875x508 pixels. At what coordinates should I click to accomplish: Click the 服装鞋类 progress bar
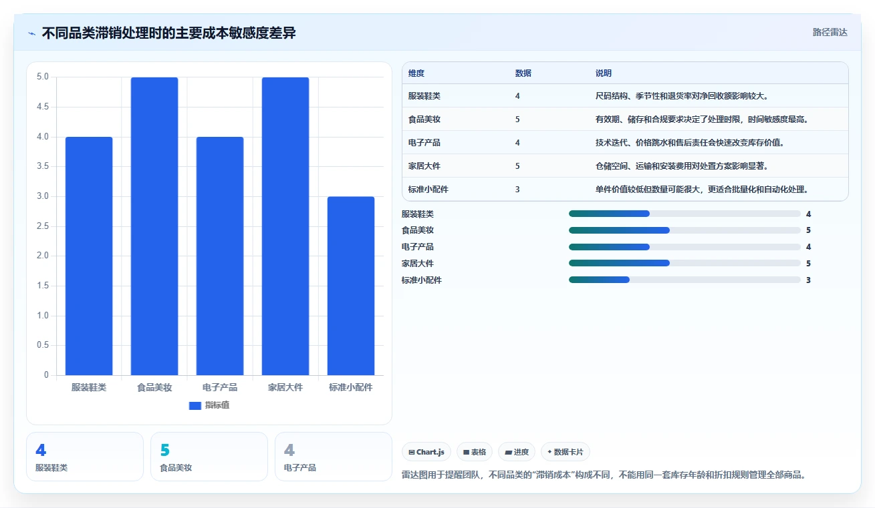(x=684, y=214)
